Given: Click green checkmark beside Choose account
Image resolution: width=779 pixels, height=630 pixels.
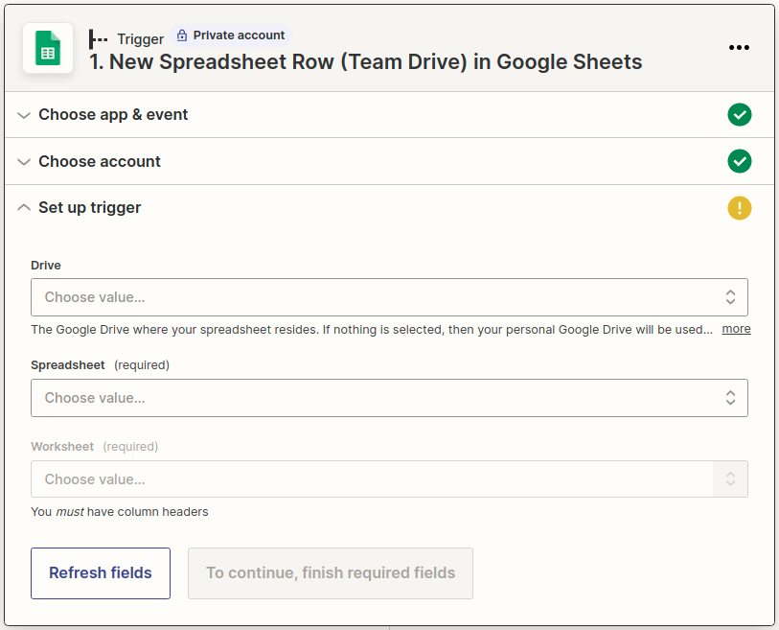Looking at the screenshot, I should (740, 161).
